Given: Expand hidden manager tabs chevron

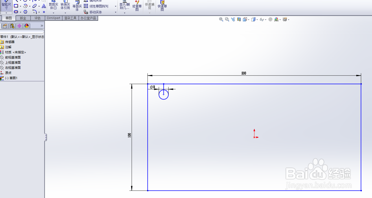Looking at the screenshot, I should tap(42, 26).
